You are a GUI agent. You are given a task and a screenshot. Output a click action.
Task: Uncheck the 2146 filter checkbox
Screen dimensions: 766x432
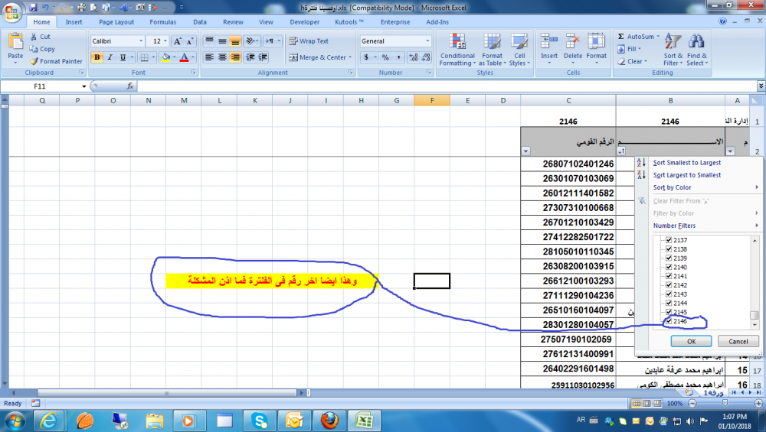coord(669,321)
